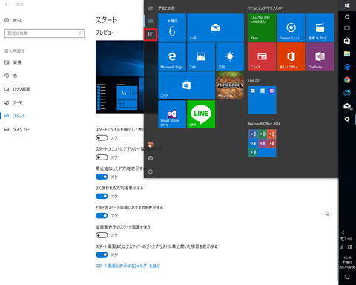Open Task View on taskbar

point(347,27)
